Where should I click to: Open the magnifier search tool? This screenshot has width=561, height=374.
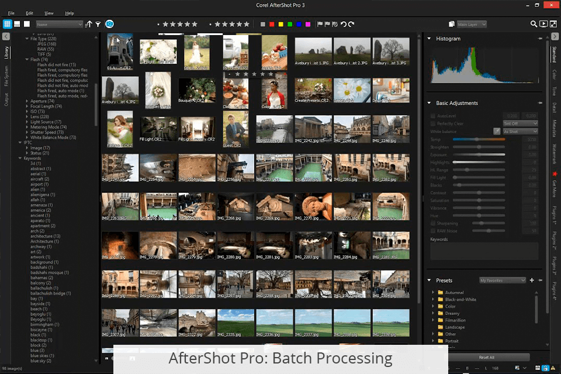click(x=534, y=24)
